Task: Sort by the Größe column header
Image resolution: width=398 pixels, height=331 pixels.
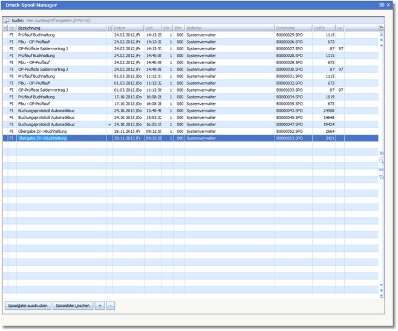Action: (x=324, y=28)
